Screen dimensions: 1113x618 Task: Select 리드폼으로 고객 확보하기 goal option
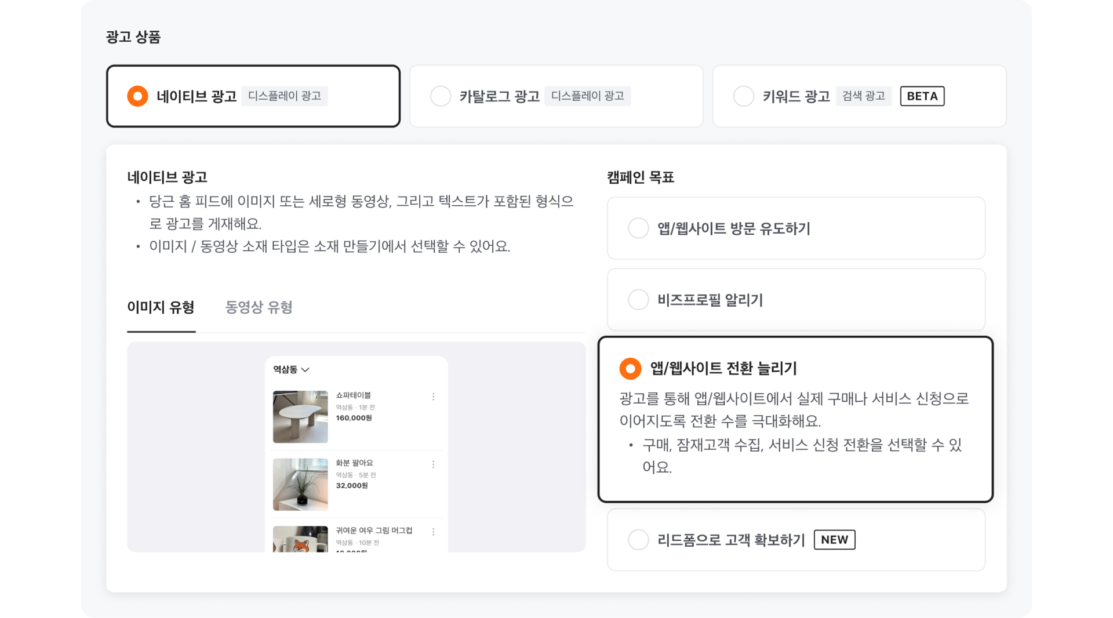(638, 540)
